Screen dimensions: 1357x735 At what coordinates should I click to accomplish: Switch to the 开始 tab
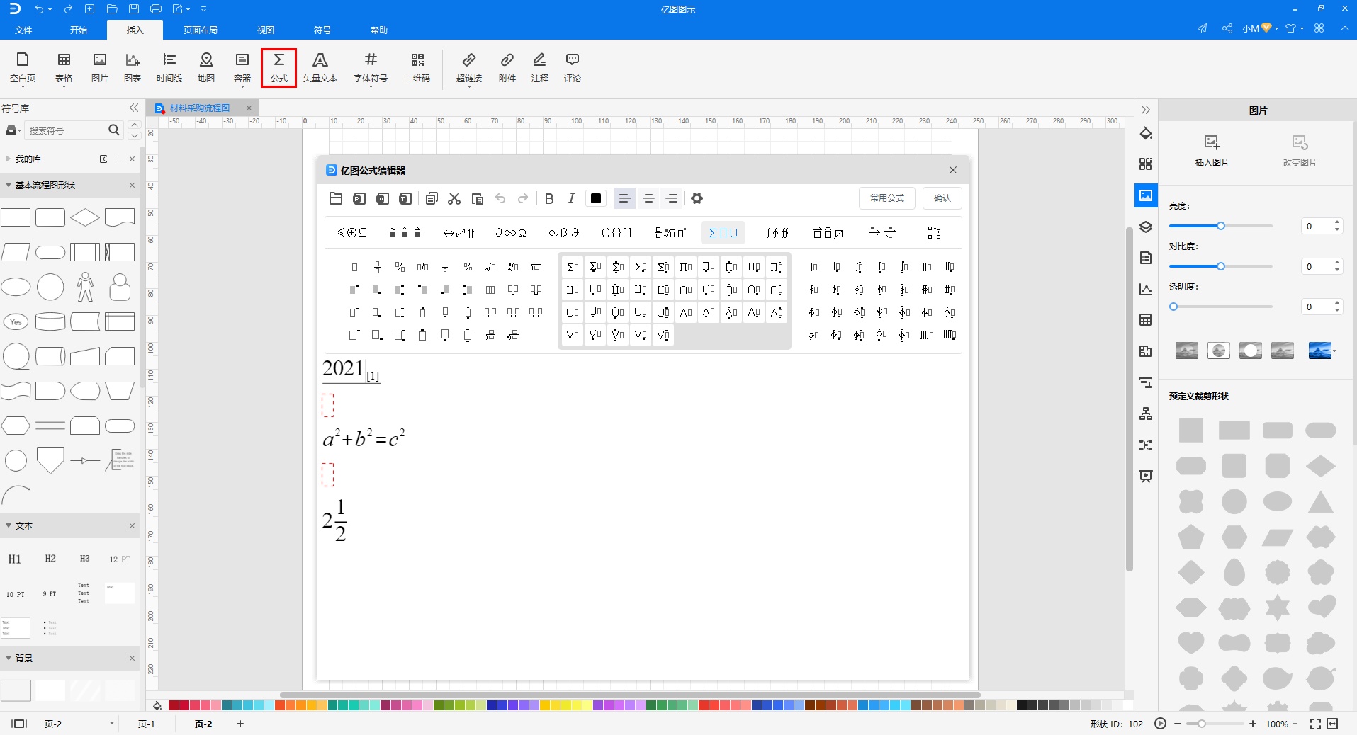tap(79, 30)
